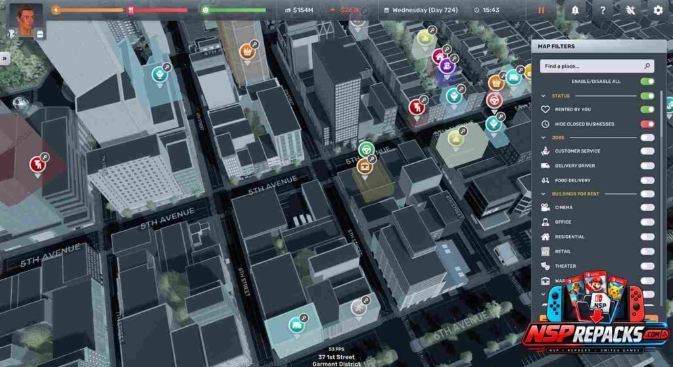Click the Delivery Driver truck icon
Screen dimensions: 673x367
545,166
